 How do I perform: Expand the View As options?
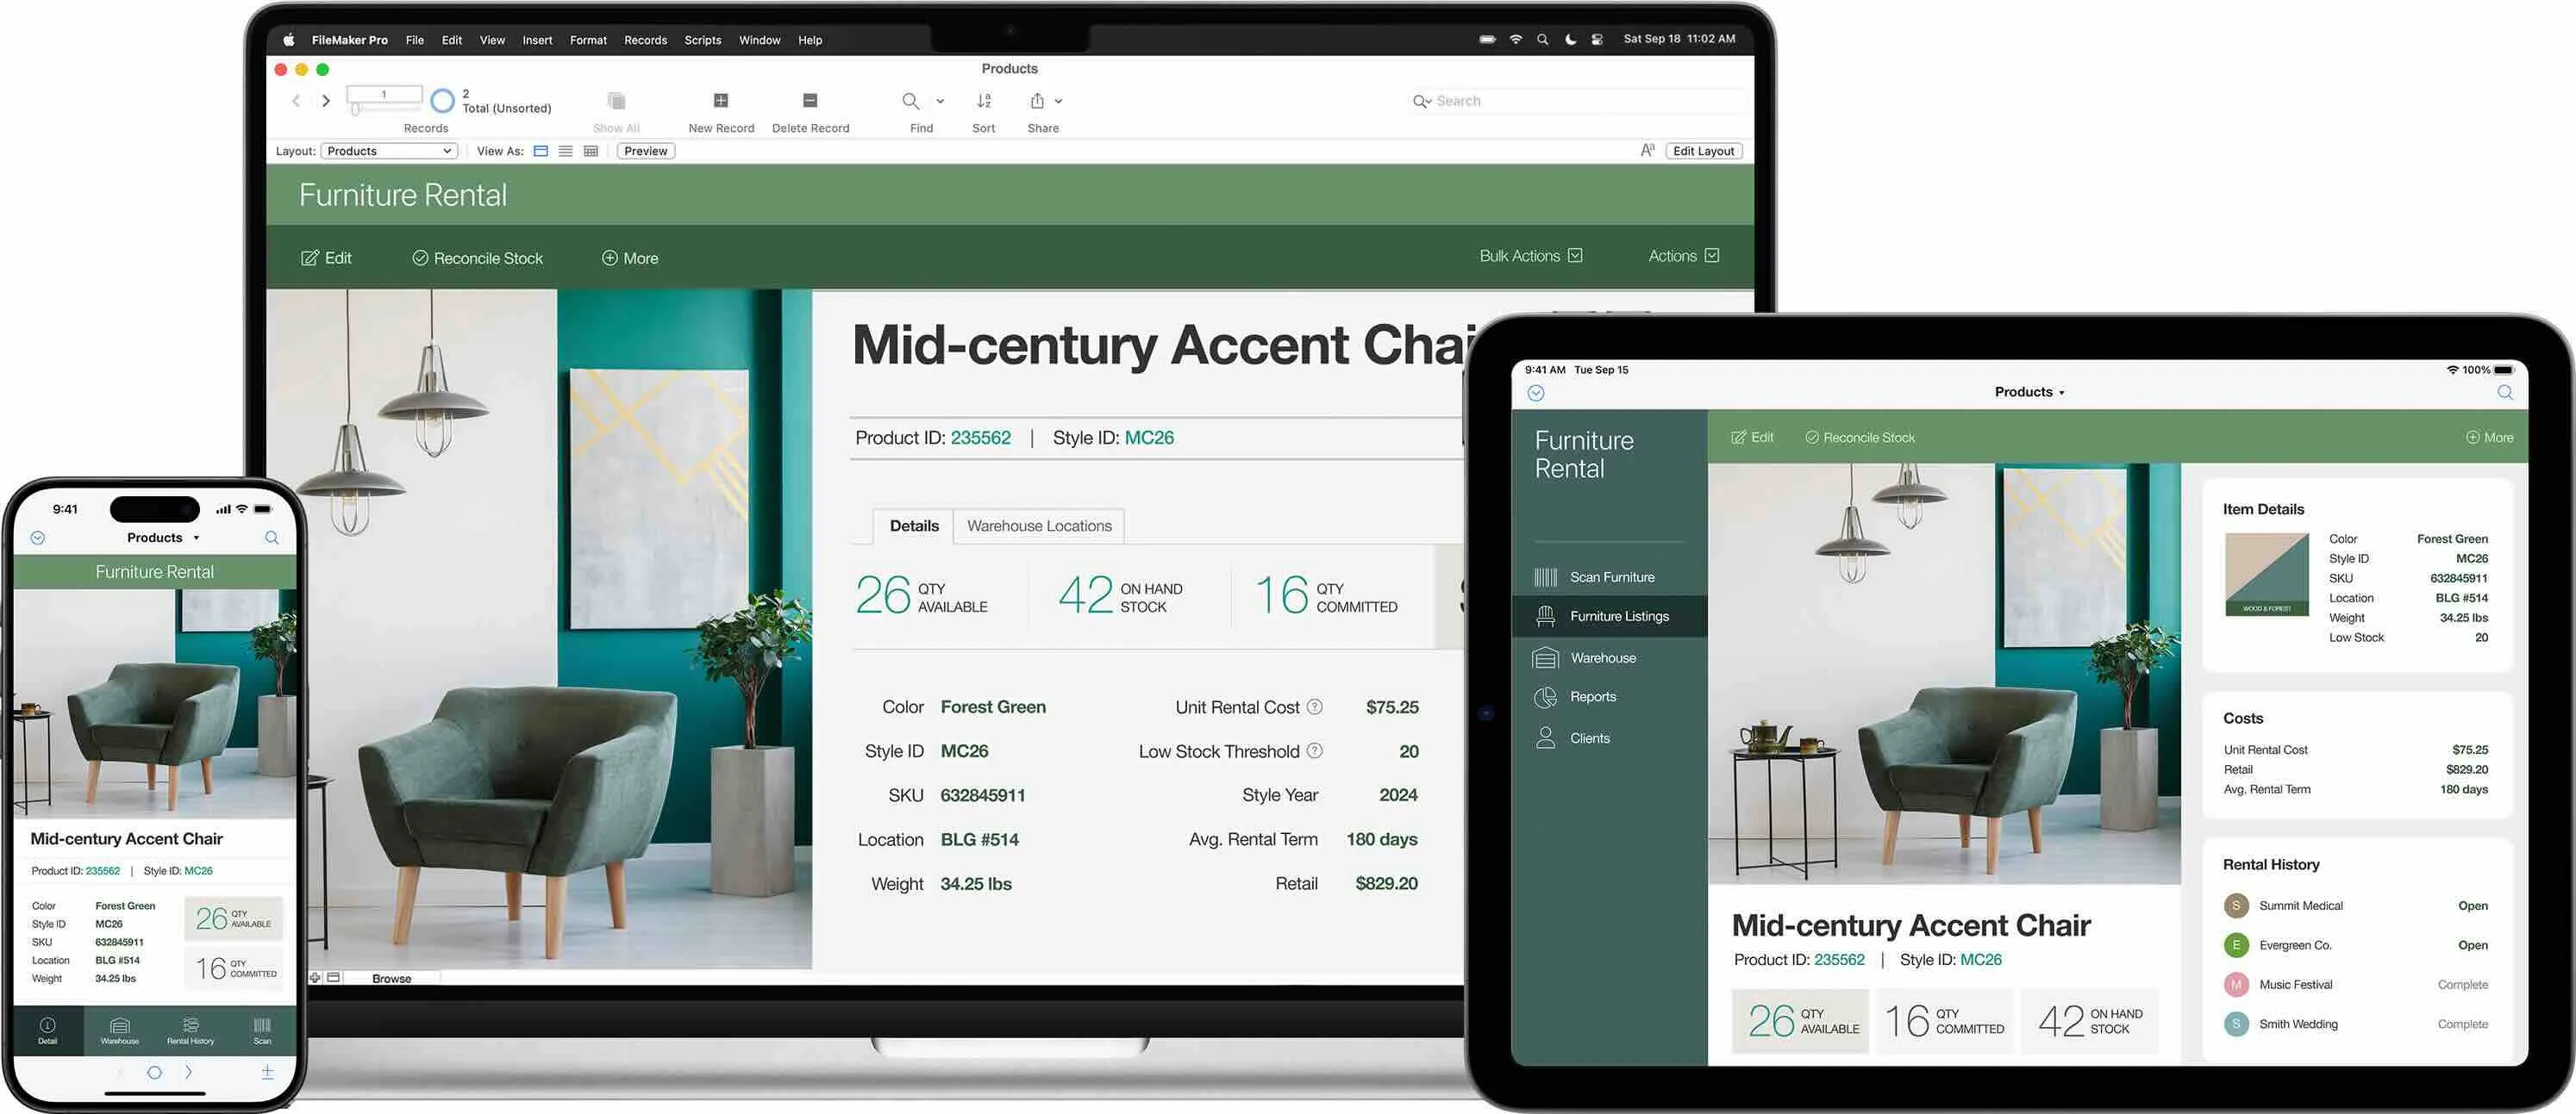[x=501, y=149]
